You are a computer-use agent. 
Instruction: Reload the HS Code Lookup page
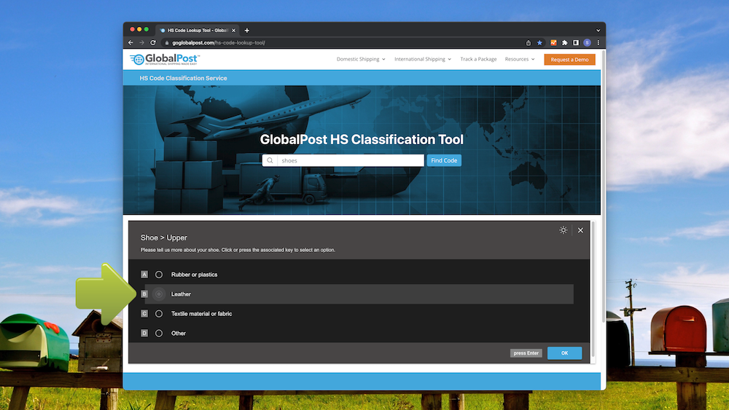[152, 43]
